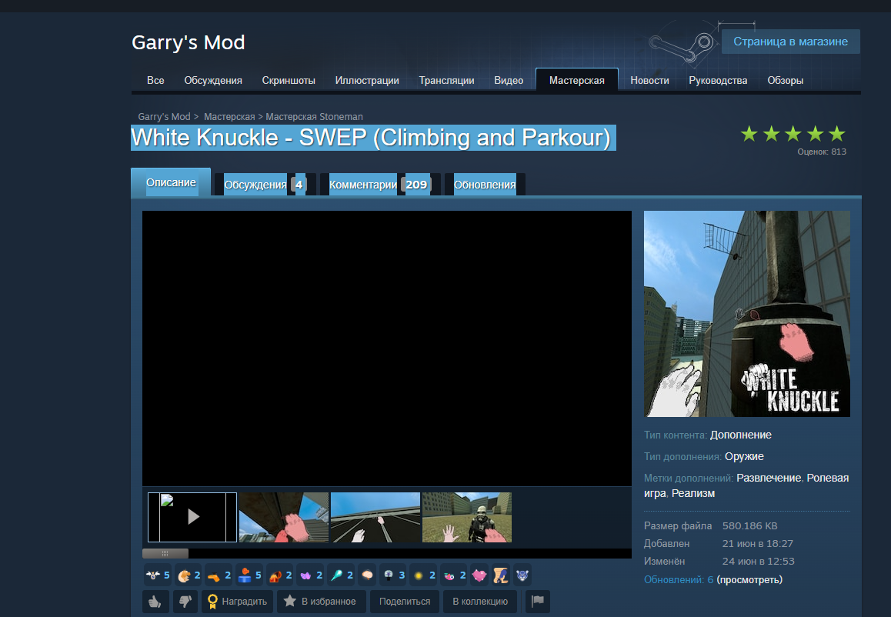
Task: Click the (просмотреть) updates link
Action: tap(749, 579)
